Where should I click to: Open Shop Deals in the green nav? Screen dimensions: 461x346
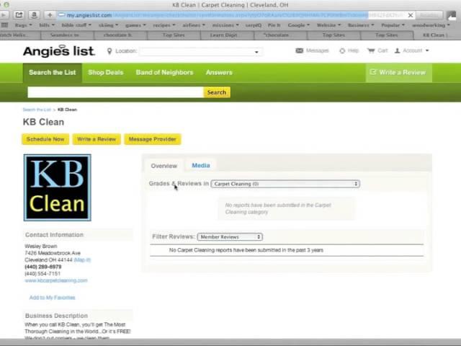106,73
